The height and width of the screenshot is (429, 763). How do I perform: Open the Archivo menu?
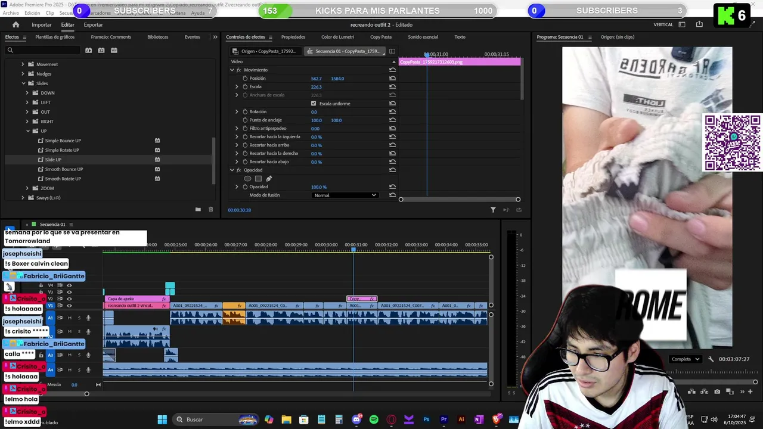click(x=11, y=13)
